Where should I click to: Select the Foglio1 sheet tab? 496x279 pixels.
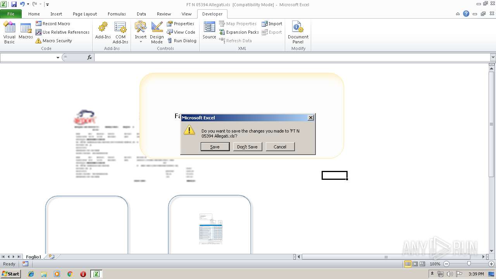[34, 257]
